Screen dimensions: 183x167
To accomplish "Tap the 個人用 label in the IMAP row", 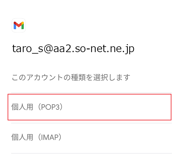I will (x=22, y=138).
